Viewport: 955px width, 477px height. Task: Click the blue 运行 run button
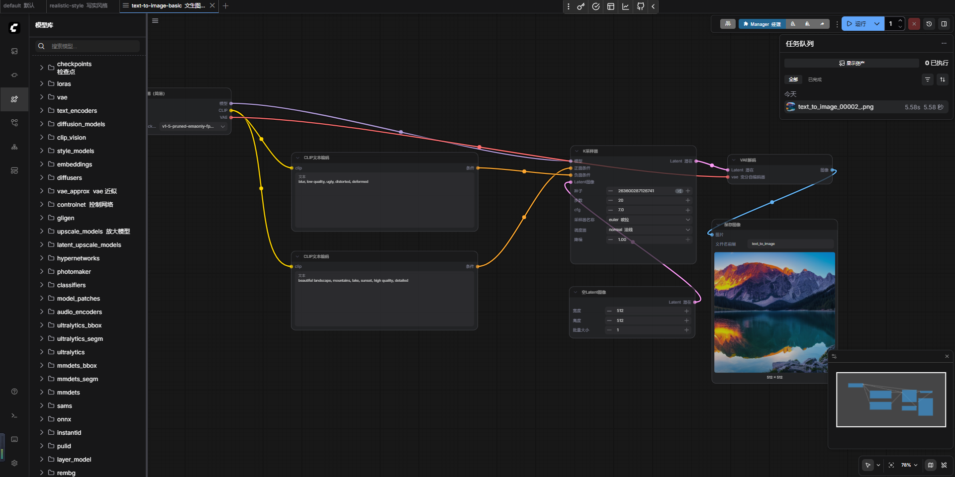857,24
